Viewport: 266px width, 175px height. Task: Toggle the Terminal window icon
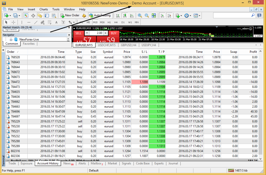(47, 16)
